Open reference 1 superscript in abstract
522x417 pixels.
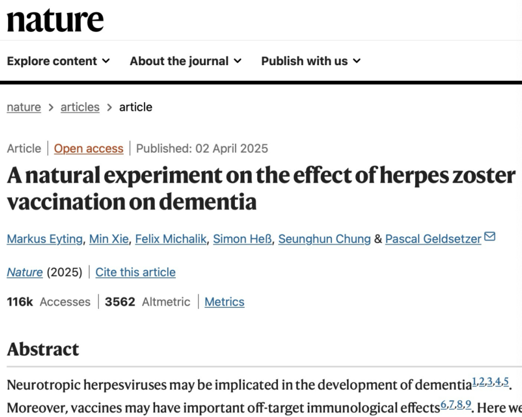click(474, 381)
